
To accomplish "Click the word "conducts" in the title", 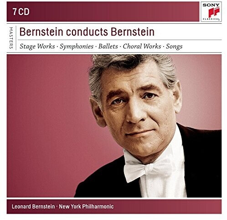I will coord(87,32).
